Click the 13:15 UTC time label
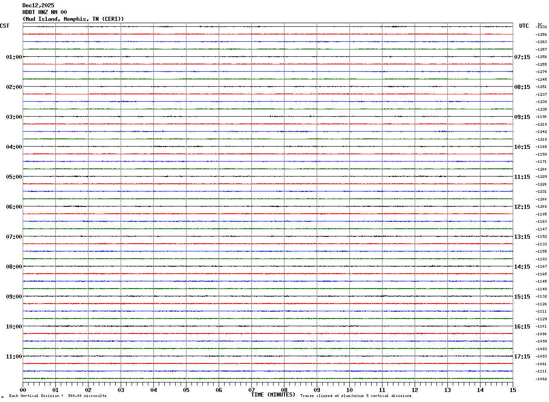The height and width of the screenshot is (402, 549). [522, 237]
